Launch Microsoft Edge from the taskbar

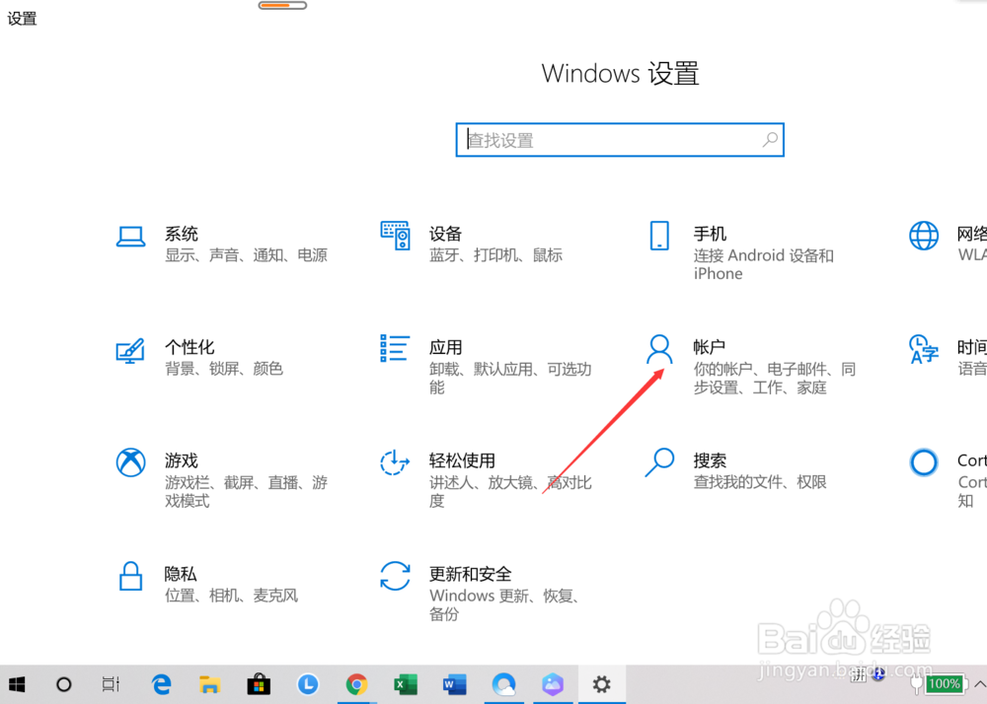point(160,683)
